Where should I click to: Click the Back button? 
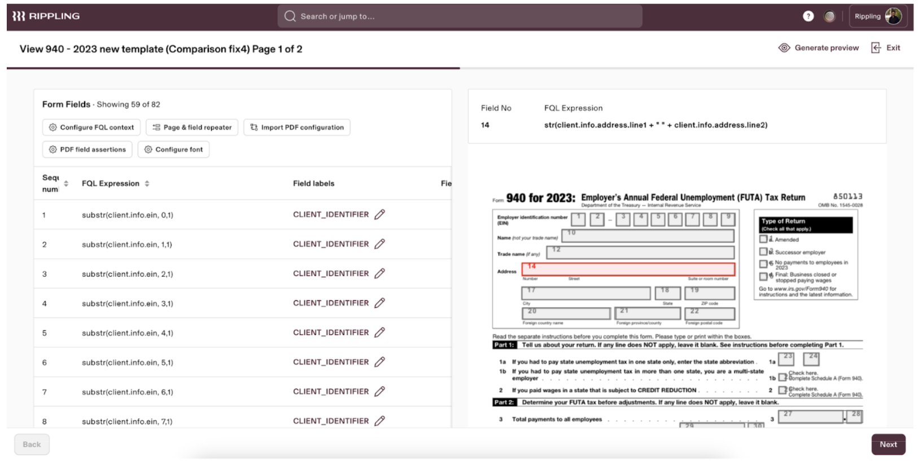(32, 444)
